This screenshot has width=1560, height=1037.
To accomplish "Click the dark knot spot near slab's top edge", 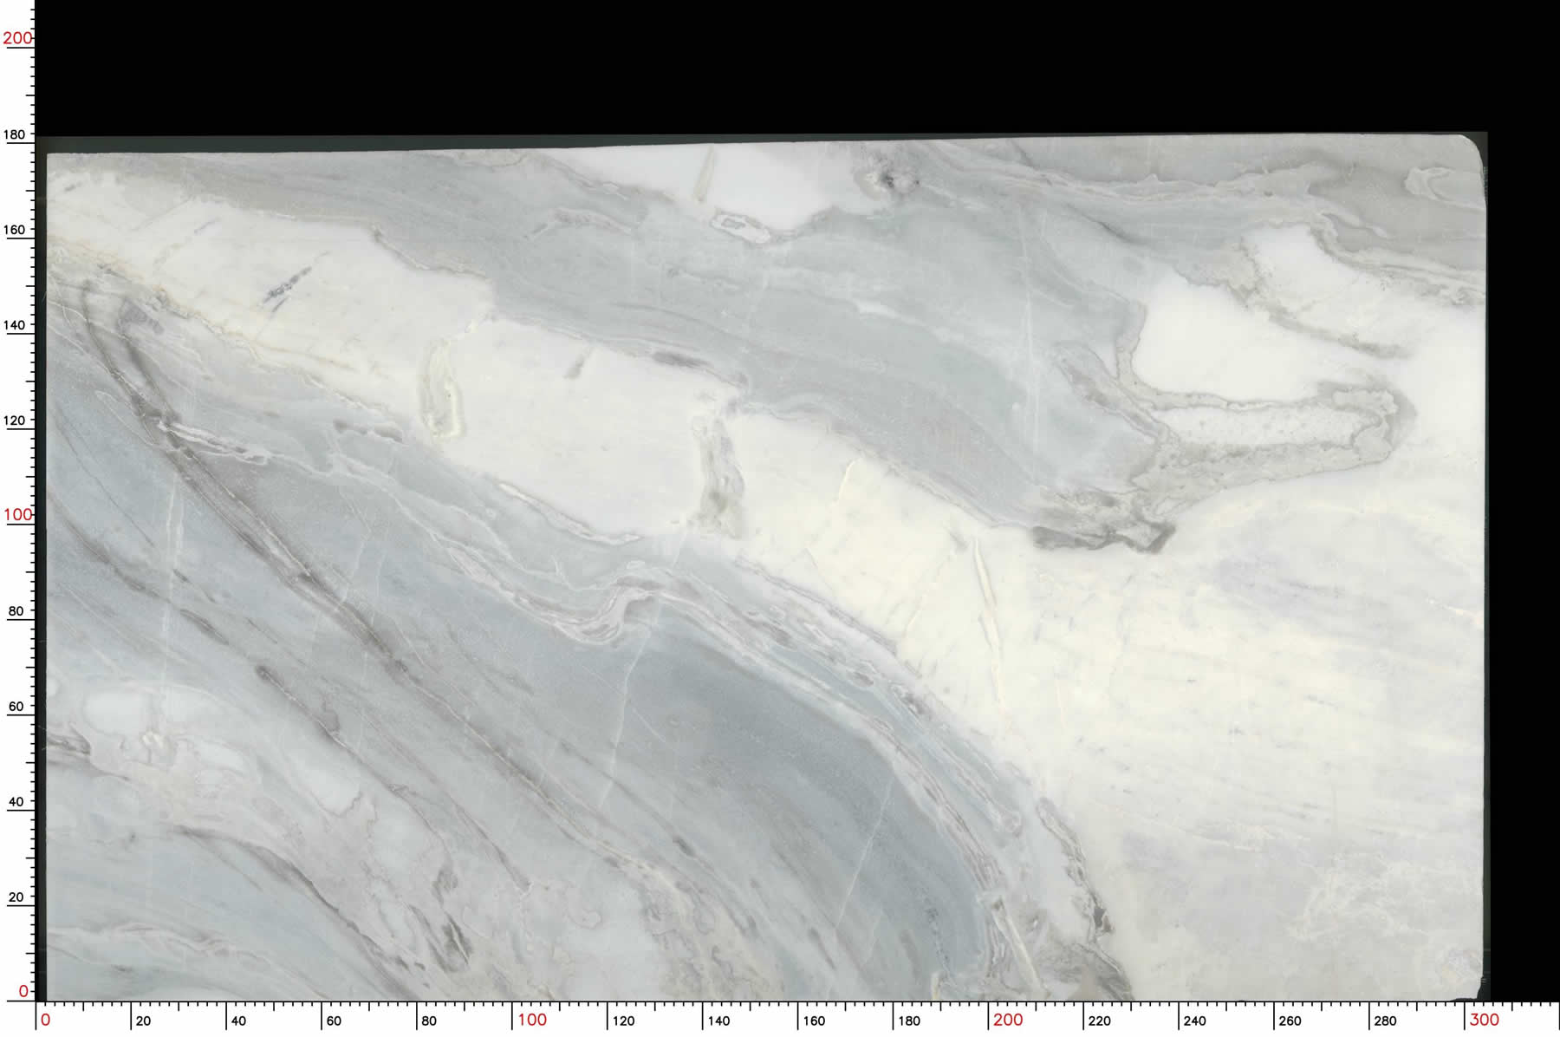I will [x=886, y=179].
